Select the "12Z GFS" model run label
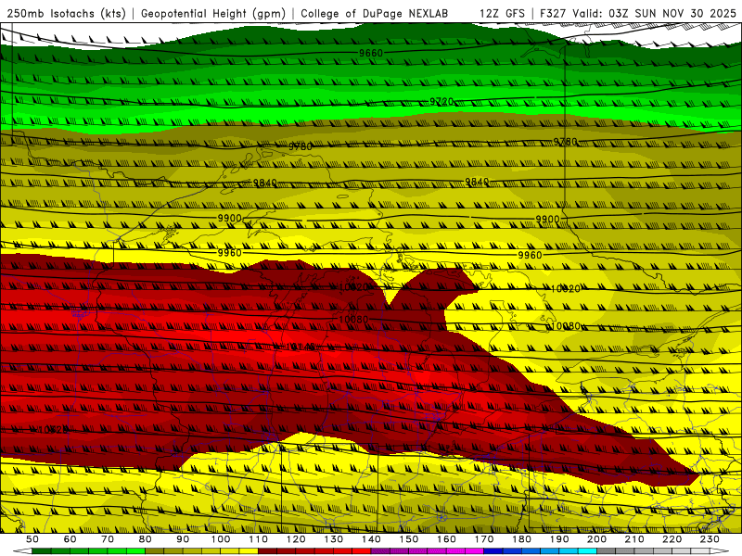The height and width of the screenshot is (556, 742). (x=502, y=13)
